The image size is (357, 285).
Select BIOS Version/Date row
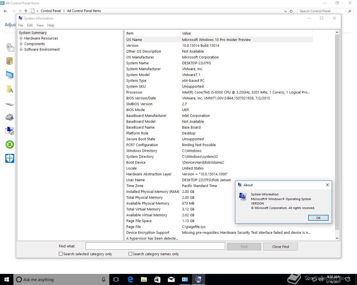(219, 98)
